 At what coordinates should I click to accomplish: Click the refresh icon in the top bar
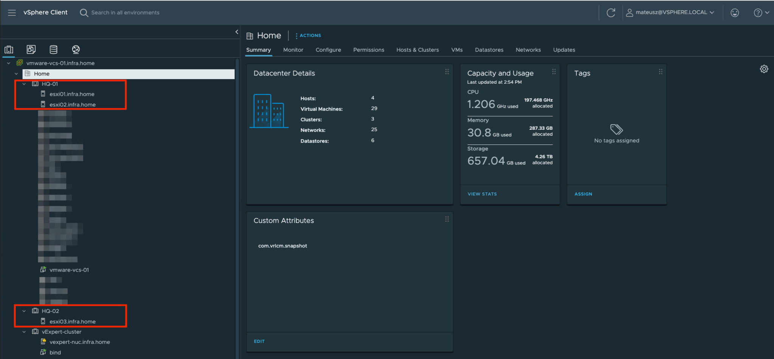(x=611, y=12)
